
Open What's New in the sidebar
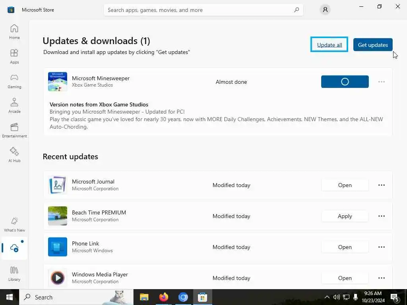pyautogui.click(x=14, y=225)
